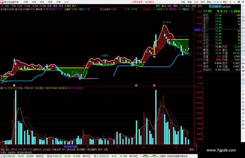The image size is (245, 158).
Task: Click the 窗口 tab at bottom
Action: 8,150
